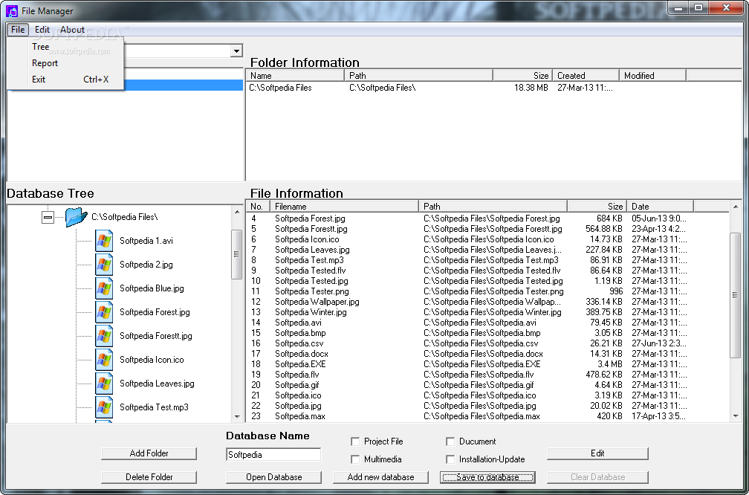The width and height of the screenshot is (749, 495).
Task: Click the Add new database button
Action: [x=380, y=477]
